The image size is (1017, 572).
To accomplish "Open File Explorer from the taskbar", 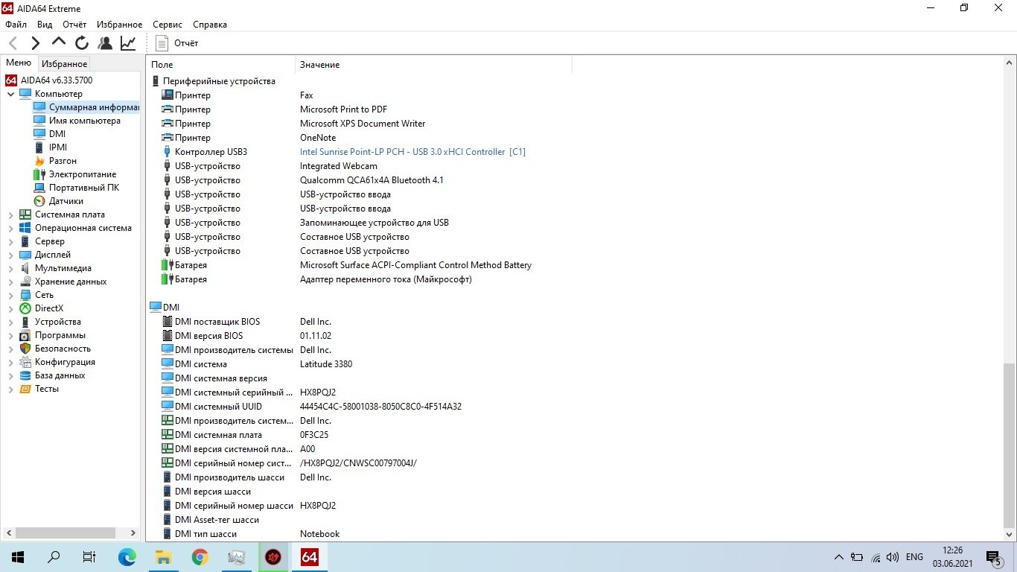I will [164, 557].
